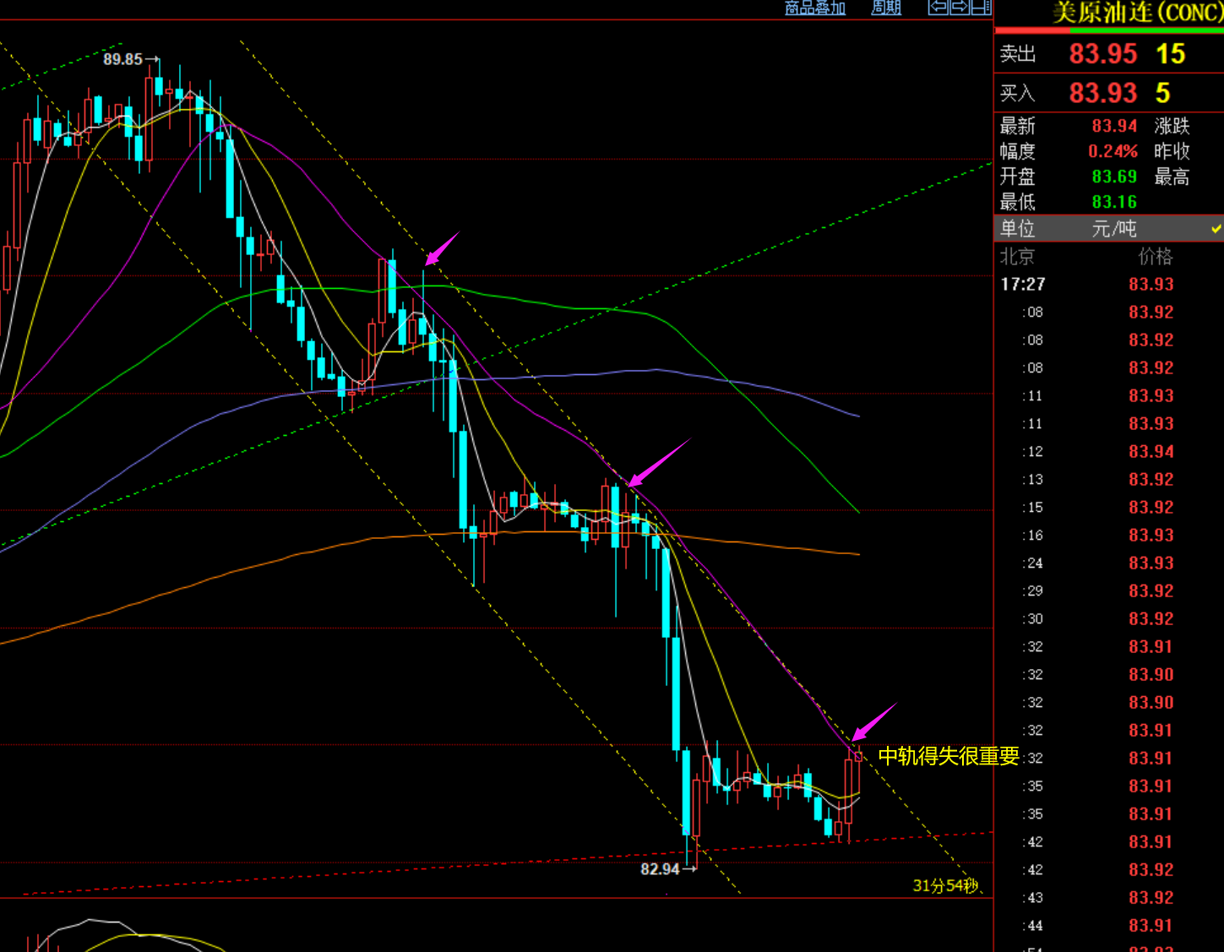Click the chart layout icon beside arrows
The image size is (1224, 952).
pos(981,8)
